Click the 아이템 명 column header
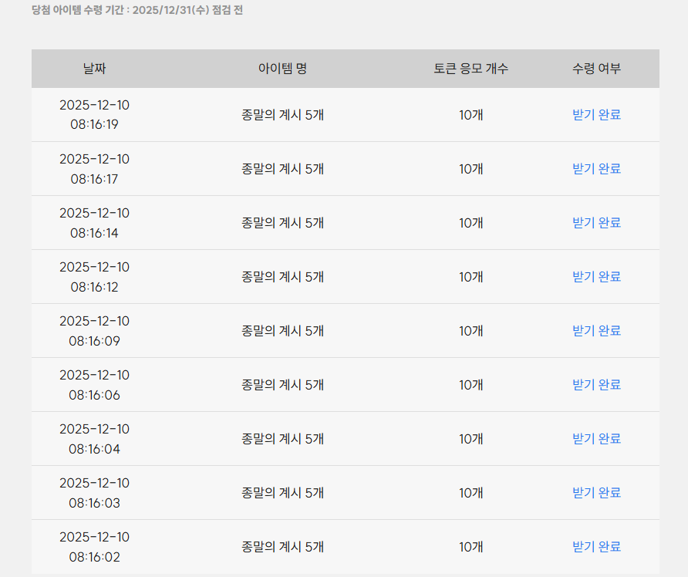The width and height of the screenshot is (688, 577). (x=282, y=69)
